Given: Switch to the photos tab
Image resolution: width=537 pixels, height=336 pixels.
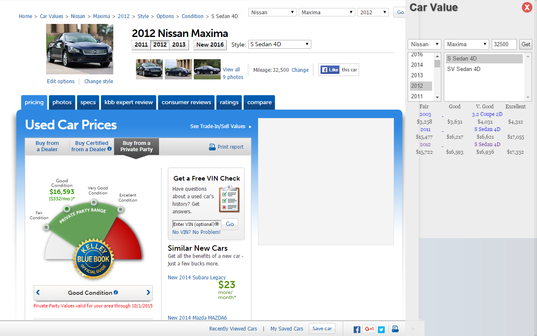Looking at the screenshot, I should pos(62,102).
